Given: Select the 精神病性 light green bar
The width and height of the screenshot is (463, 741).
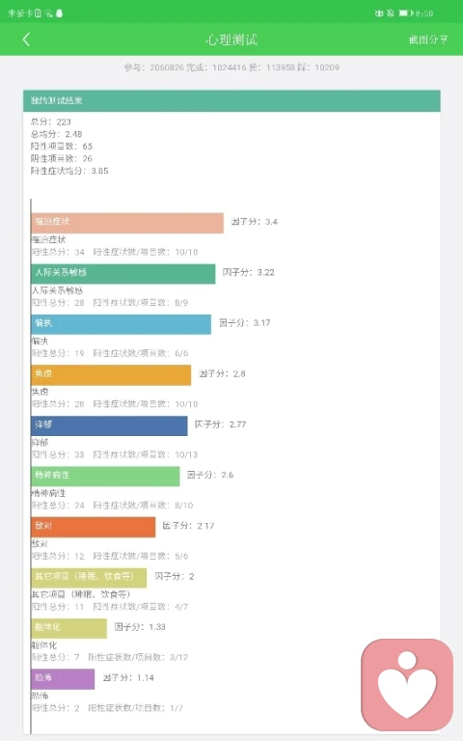Looking at the screenshot, I should [x=106, y=477].
